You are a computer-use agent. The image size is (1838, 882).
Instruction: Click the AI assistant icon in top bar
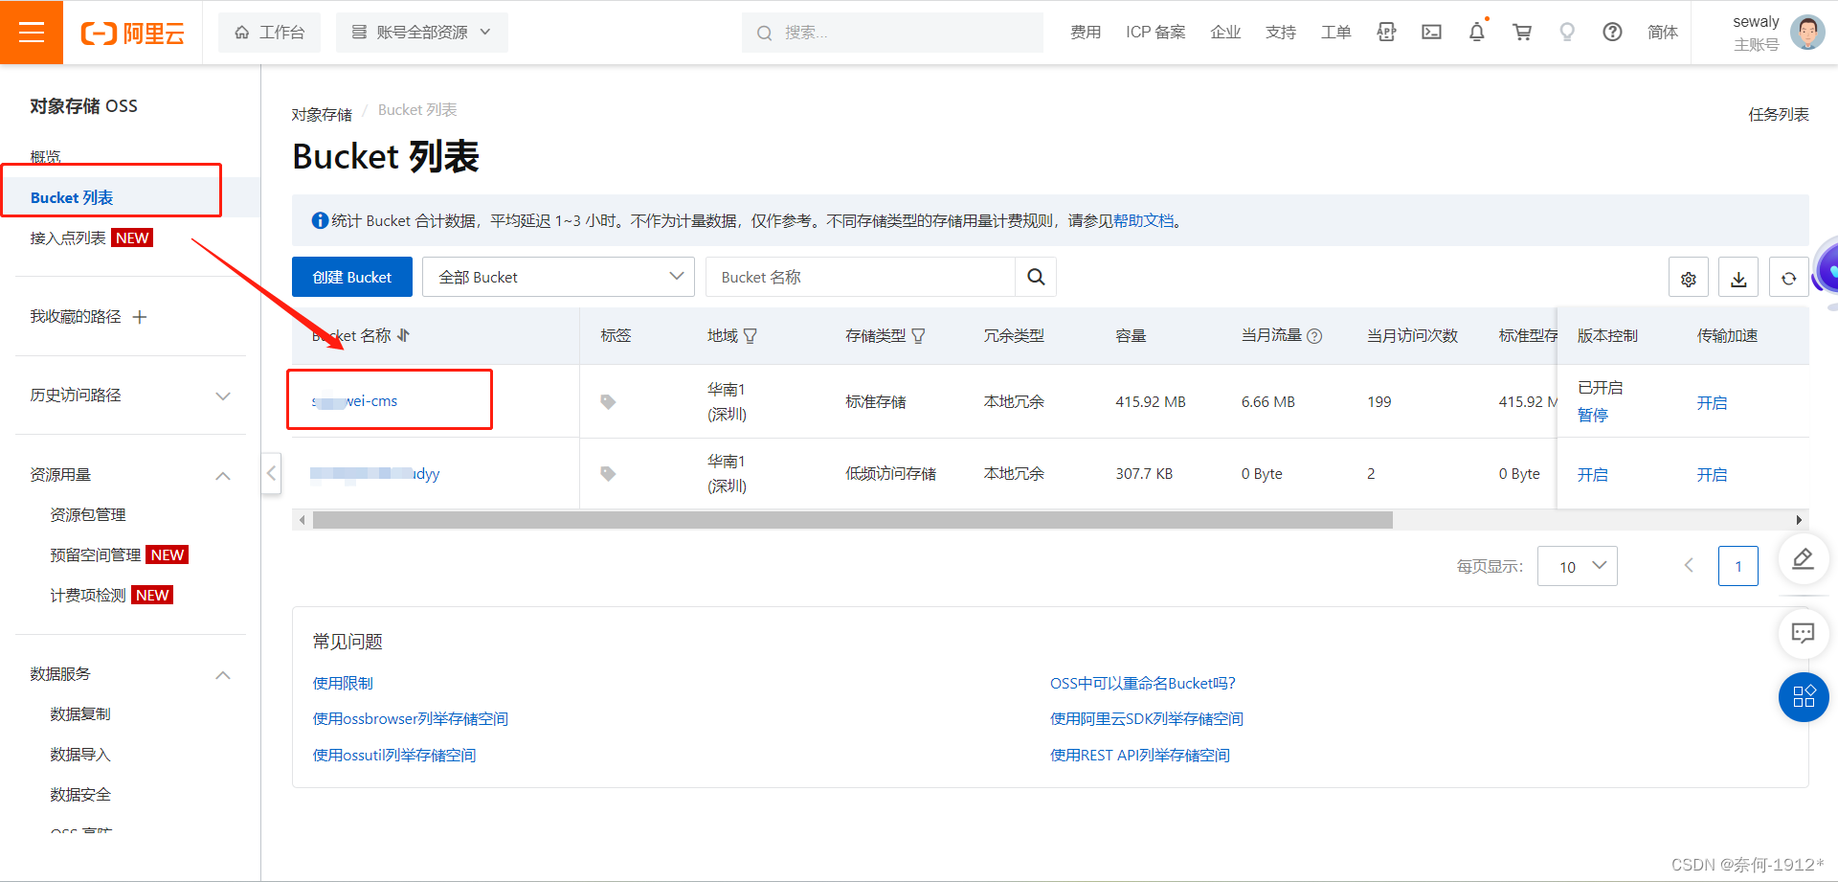pos(1386,33)
